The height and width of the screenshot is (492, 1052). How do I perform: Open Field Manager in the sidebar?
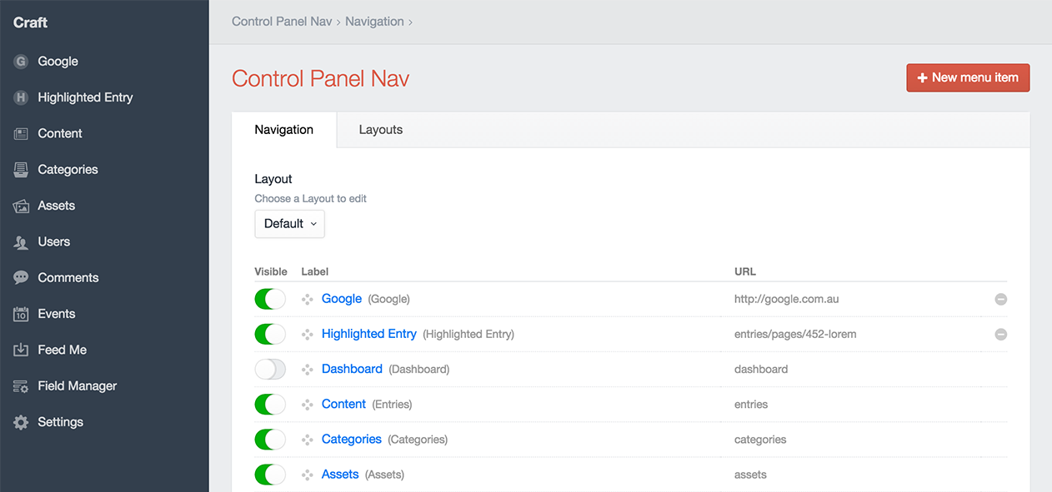tap(77, 386)
